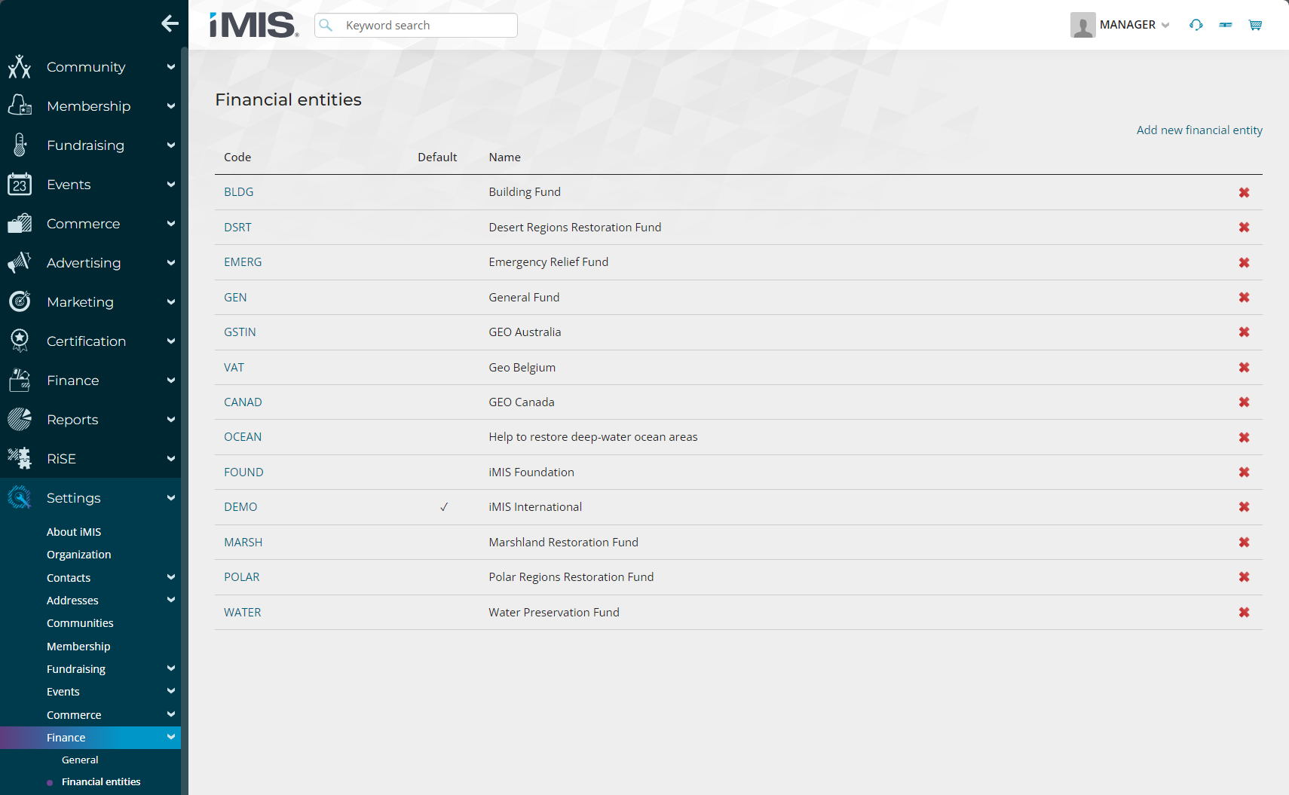
Task: Expand the Reports menu chevron
Action: (171, 419)
